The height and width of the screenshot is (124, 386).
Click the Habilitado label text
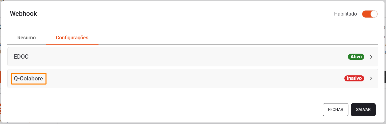(x=345, y=14)
